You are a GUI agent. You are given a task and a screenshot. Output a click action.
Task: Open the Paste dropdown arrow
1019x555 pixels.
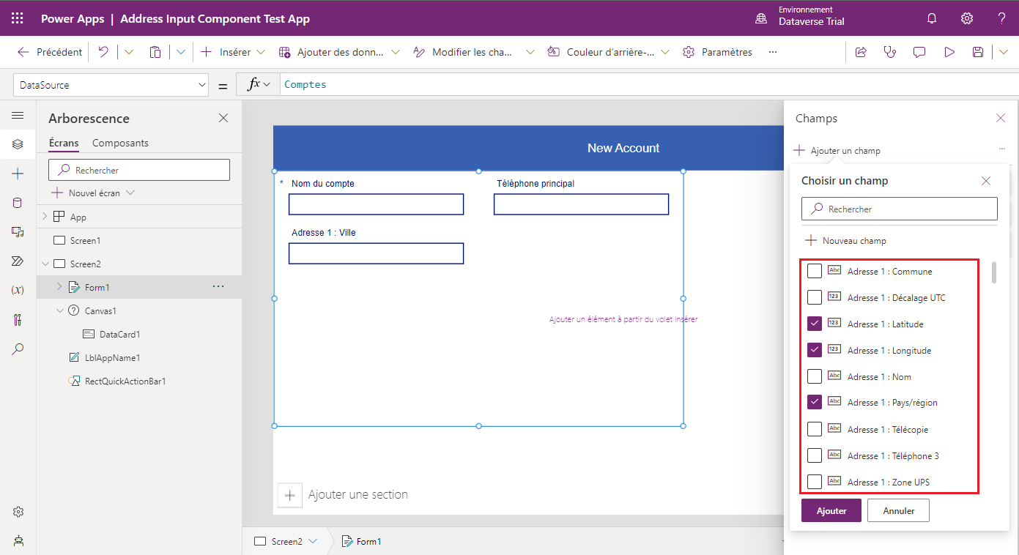[180, 52]
